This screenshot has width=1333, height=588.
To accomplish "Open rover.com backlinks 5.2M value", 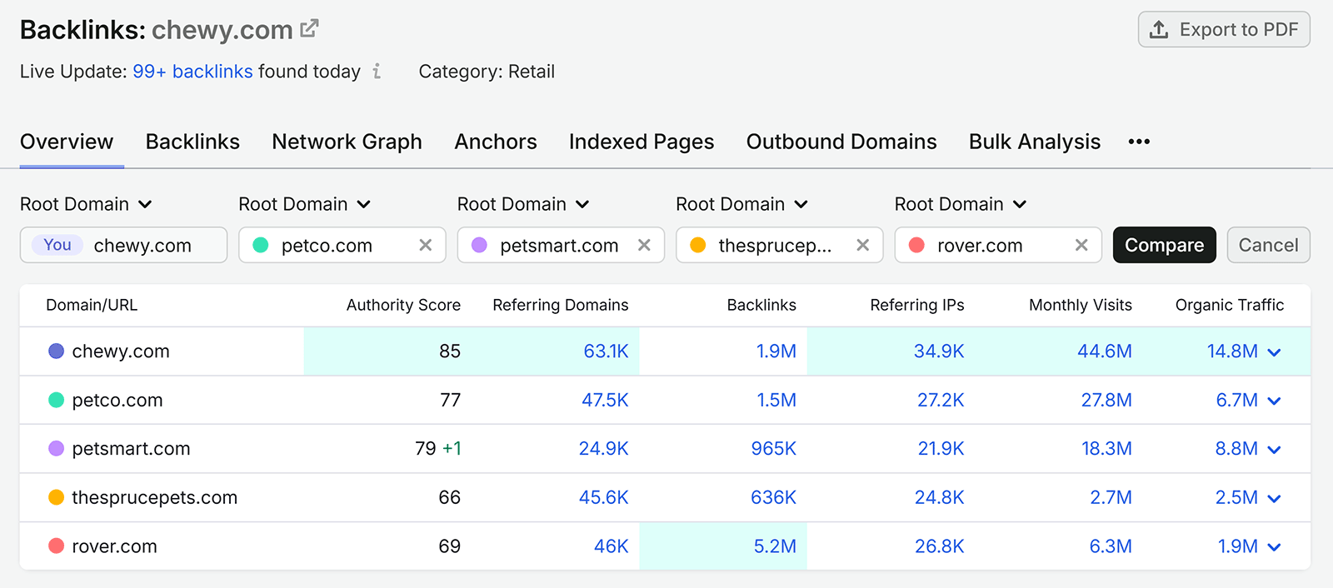I will point(775,546).
